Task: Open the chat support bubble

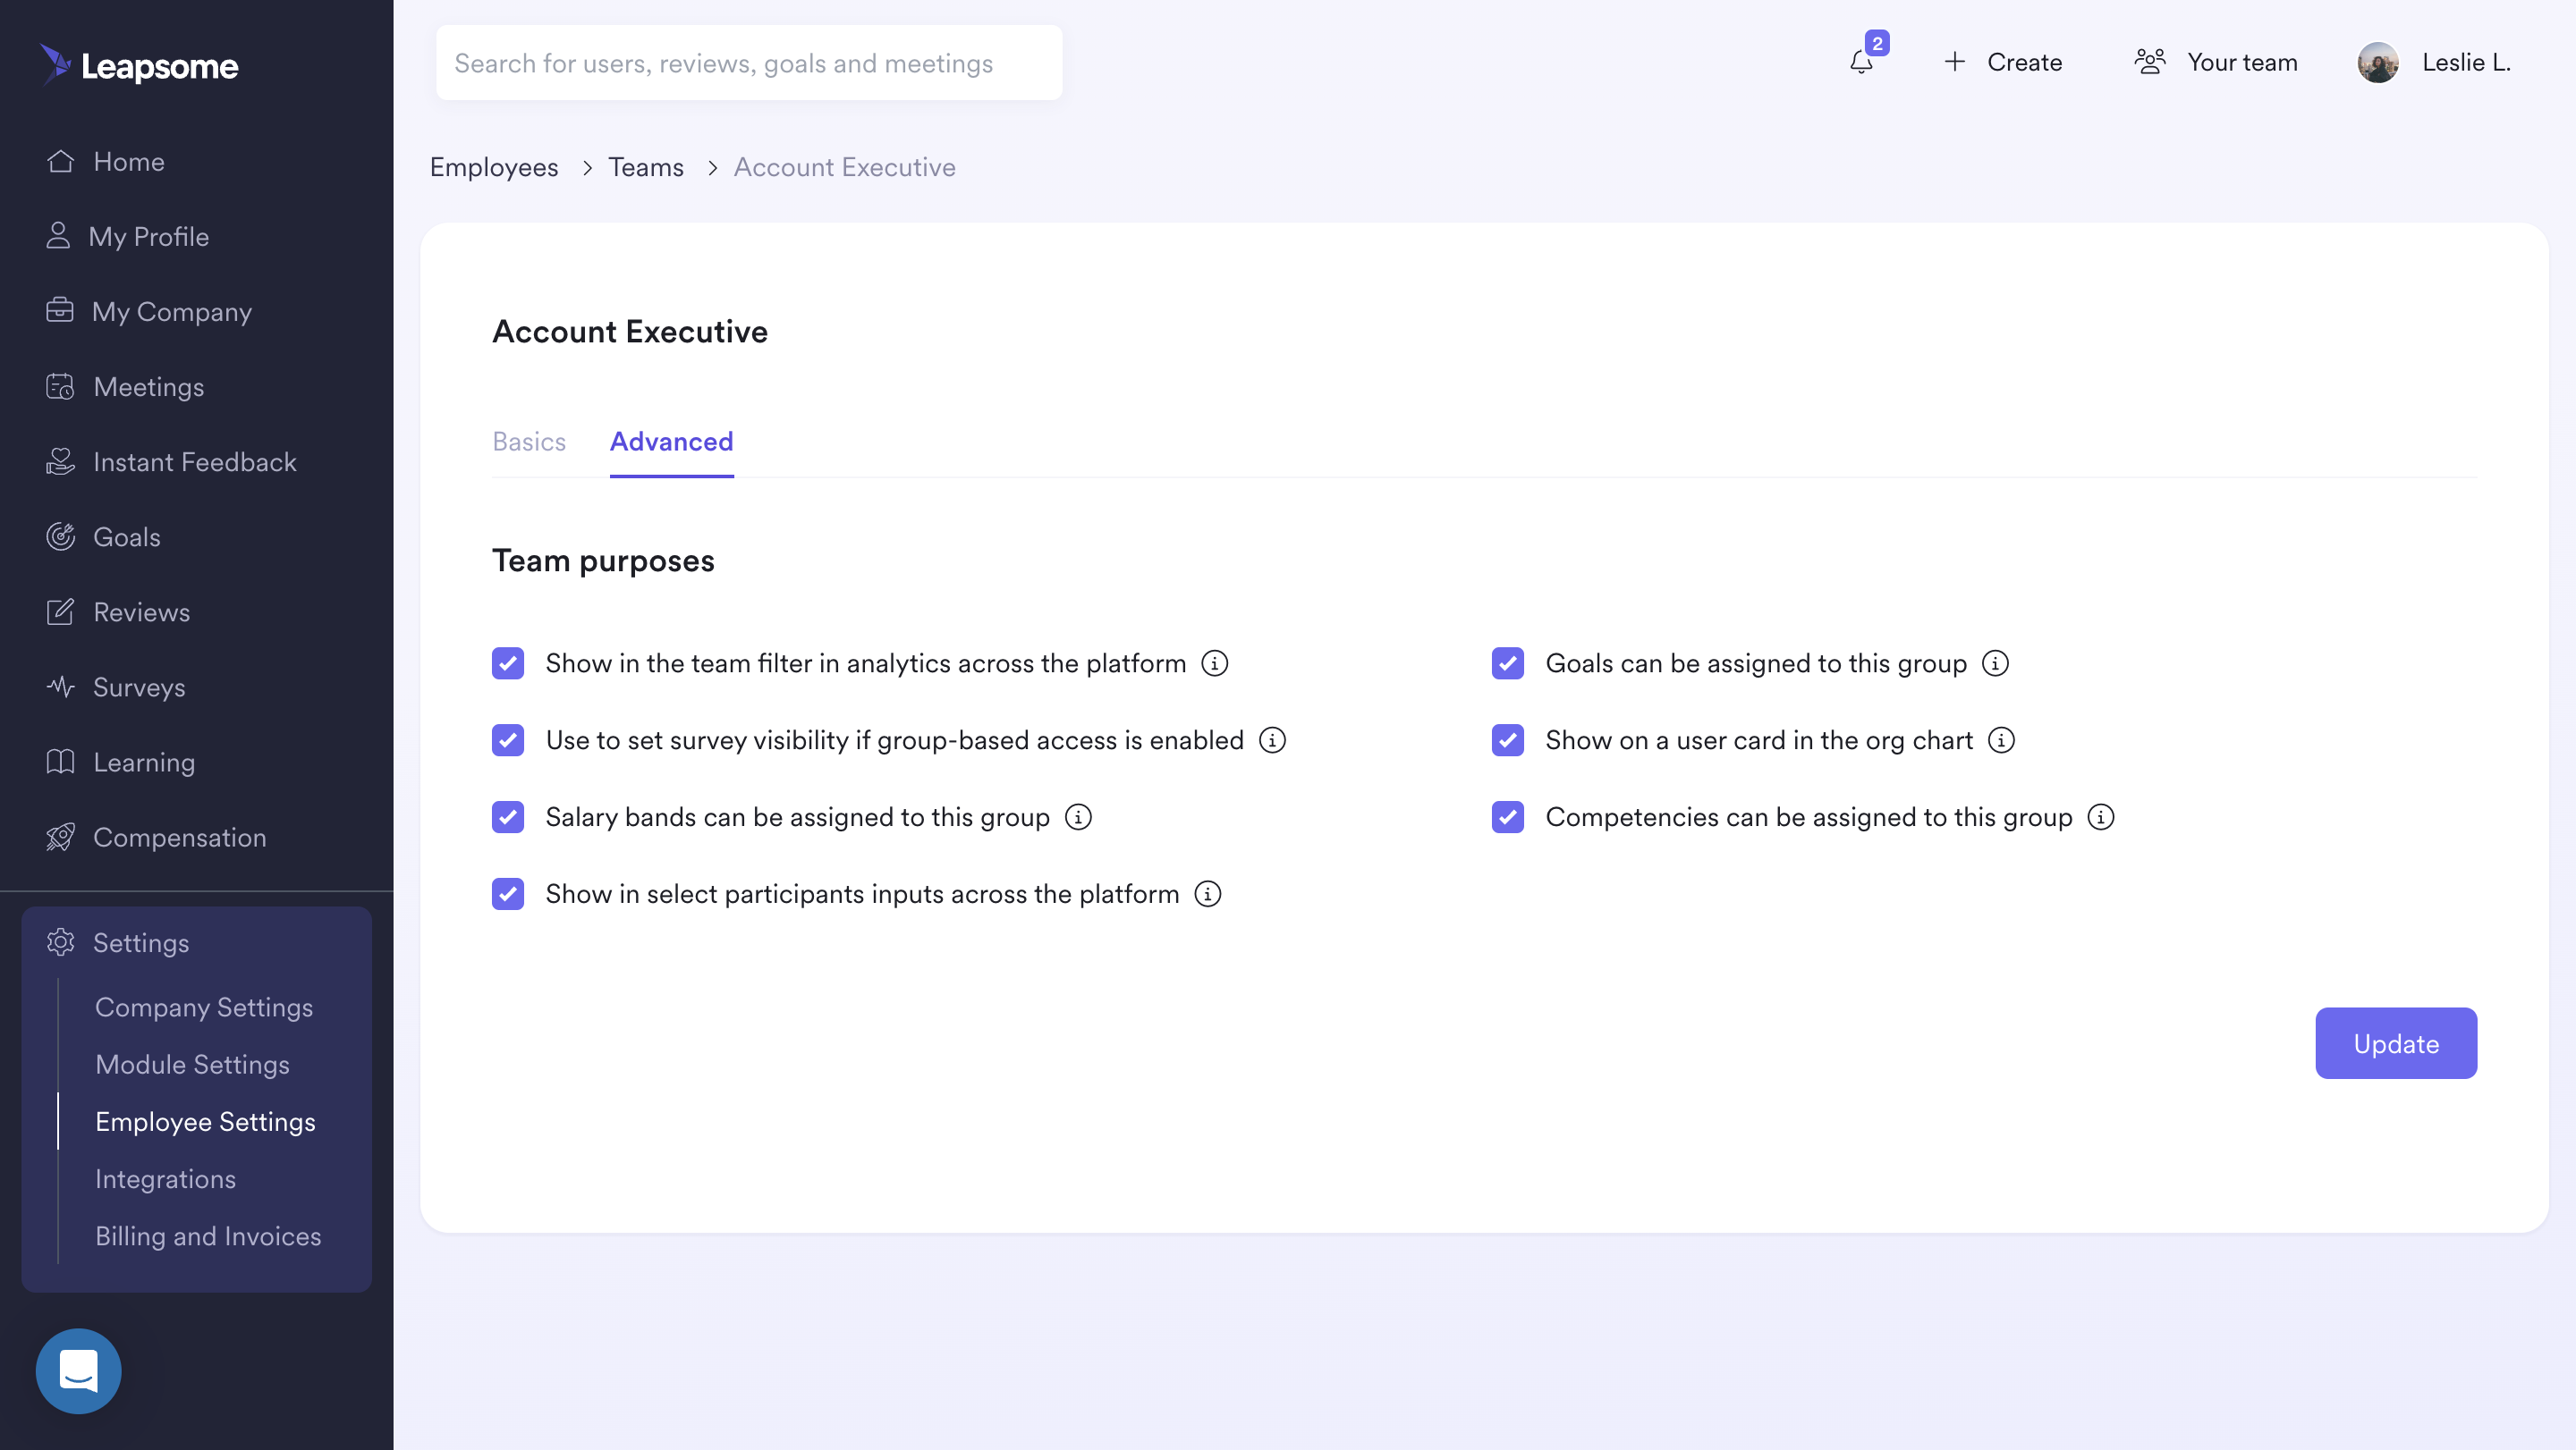Action: pyautogui.click(x=78, y=1371)
